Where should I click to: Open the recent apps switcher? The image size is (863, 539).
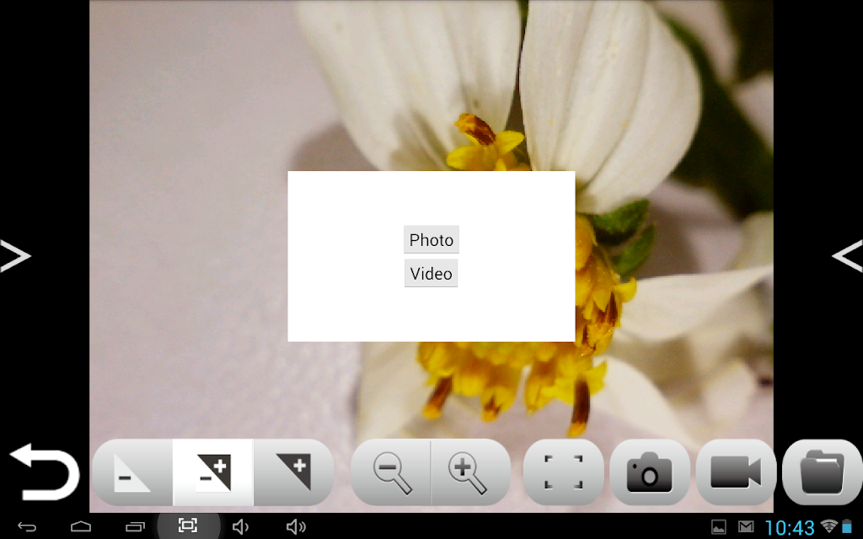135,527
